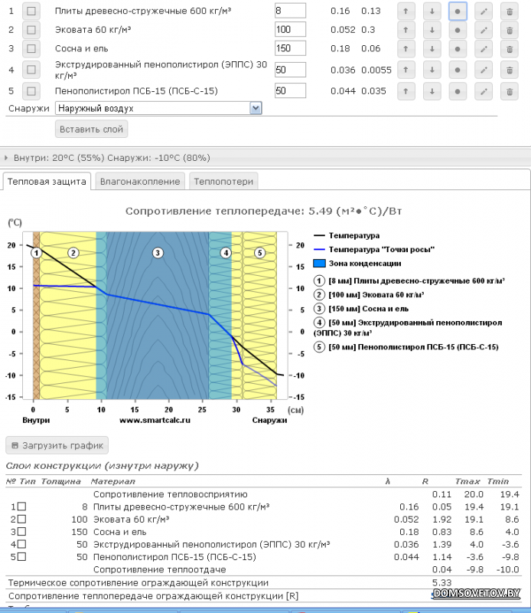Tick checkbox for Сосна и ель in top list
Screen dimensions: 531x613
pos(31,48)
